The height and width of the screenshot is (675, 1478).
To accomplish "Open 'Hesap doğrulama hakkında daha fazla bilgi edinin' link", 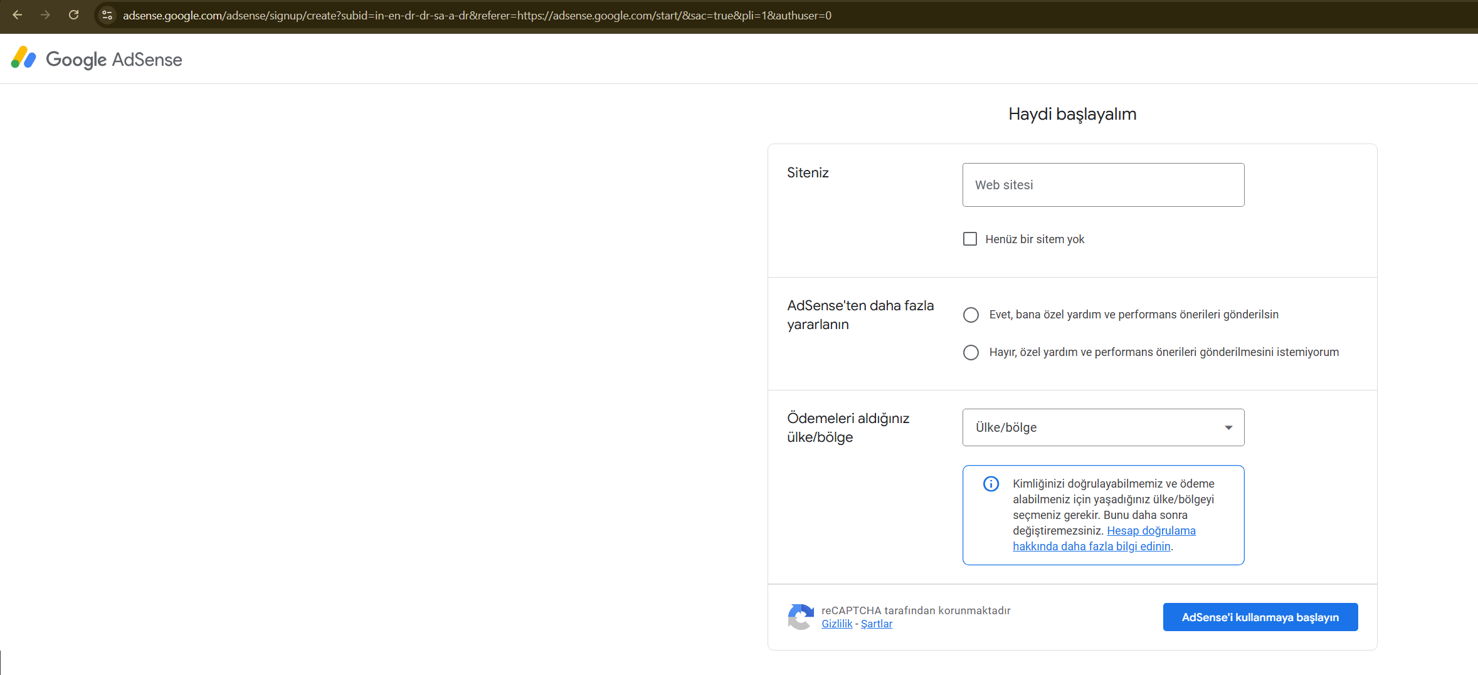I will [1104, 538].
